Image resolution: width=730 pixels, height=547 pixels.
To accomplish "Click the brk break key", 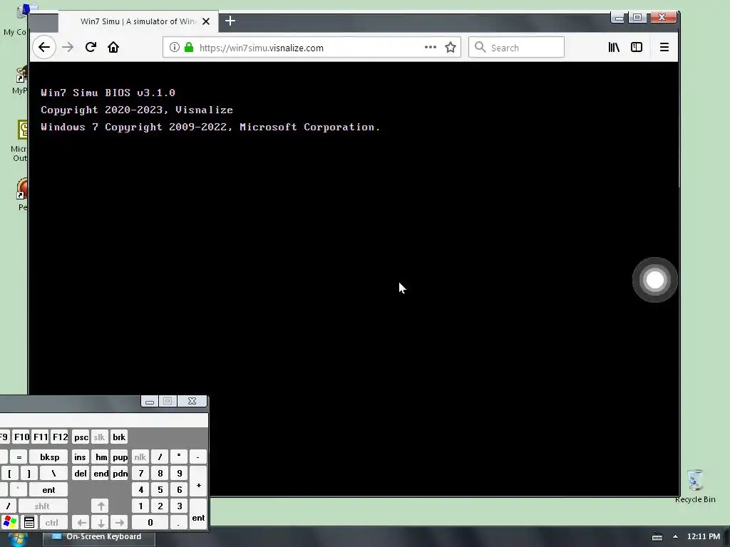I will pyautogui.click(x=119, y=437).
